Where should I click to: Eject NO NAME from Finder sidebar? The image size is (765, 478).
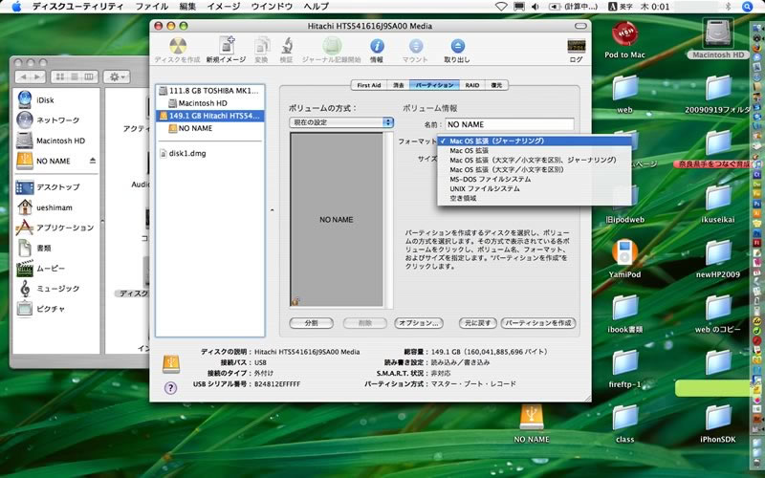click(93, 161)
